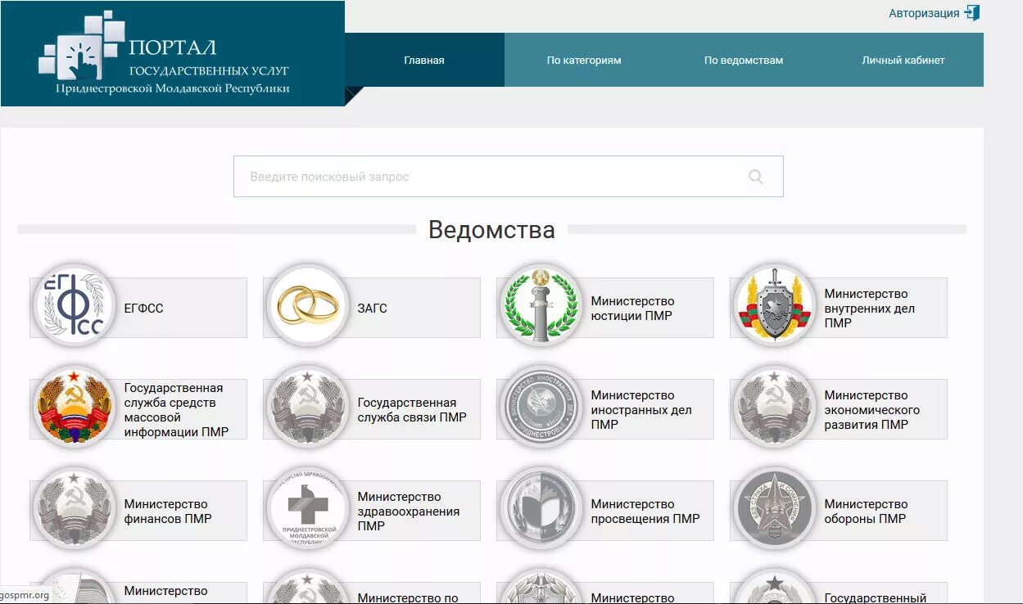Open Министерство обороны ПМР link
The height and width of the screenshot is (604, 1023).
[866, 512]
